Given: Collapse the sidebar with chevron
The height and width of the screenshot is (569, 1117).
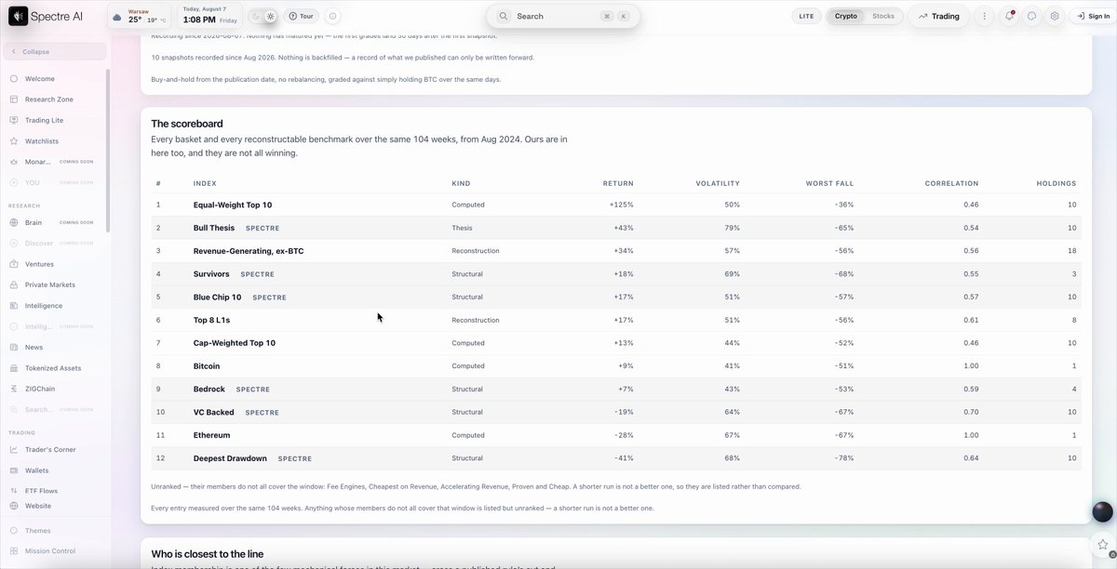Looking at the screenshot, I should tap(14, 52).
